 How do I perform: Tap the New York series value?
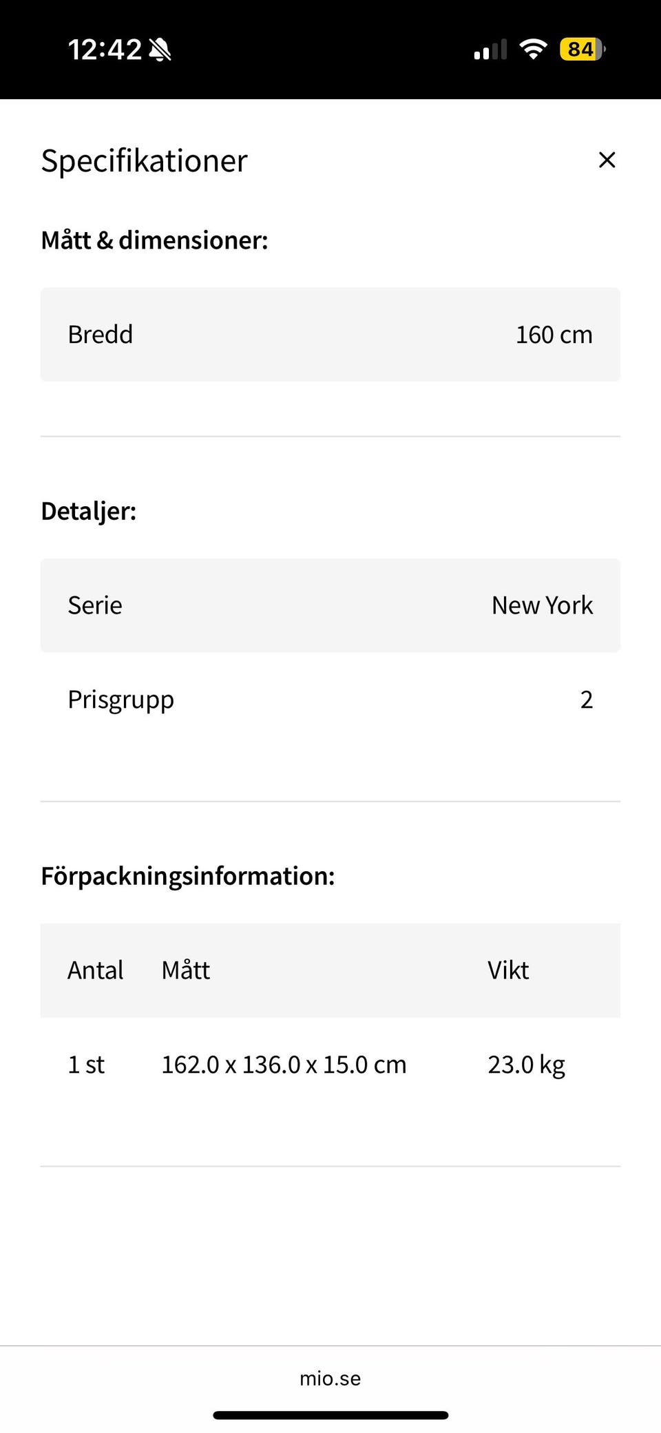[542, 605]
